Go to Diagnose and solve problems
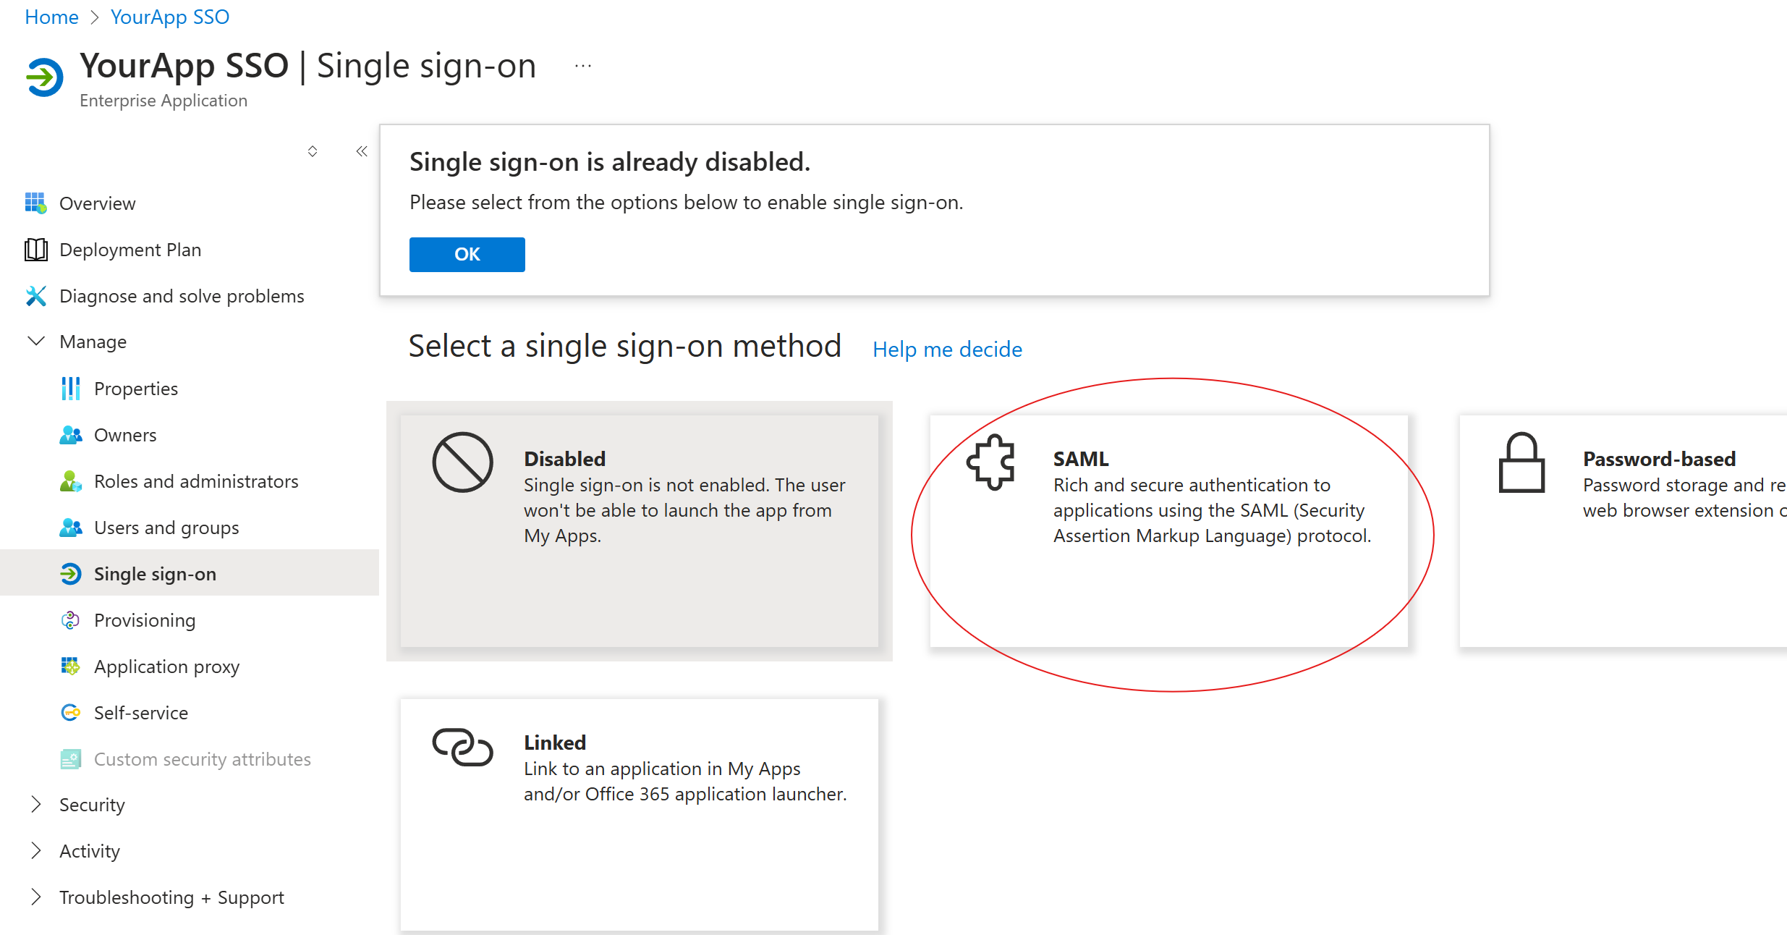The width and height of the screenshot is (1787, 935). pos(190,296)
